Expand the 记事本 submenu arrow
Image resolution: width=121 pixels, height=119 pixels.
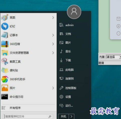[53, 35]
